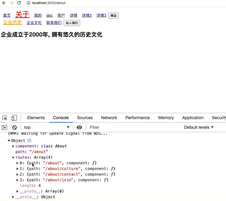Open the live expression eye icon
The width and height of the screenshot is (226, 201).
click(x=79, y=127)
